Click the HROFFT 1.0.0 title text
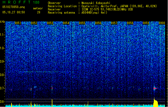168x107 pixels. coord(21,2)
